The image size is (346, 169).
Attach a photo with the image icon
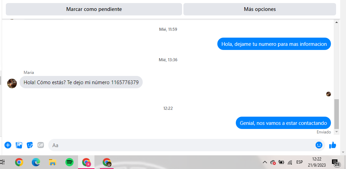point(19,145)
